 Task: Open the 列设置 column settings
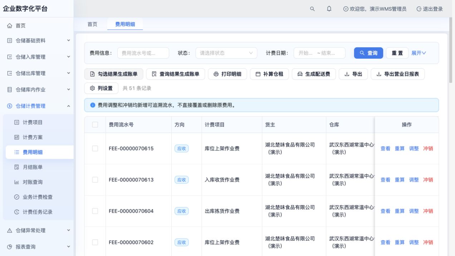[101, 88]
